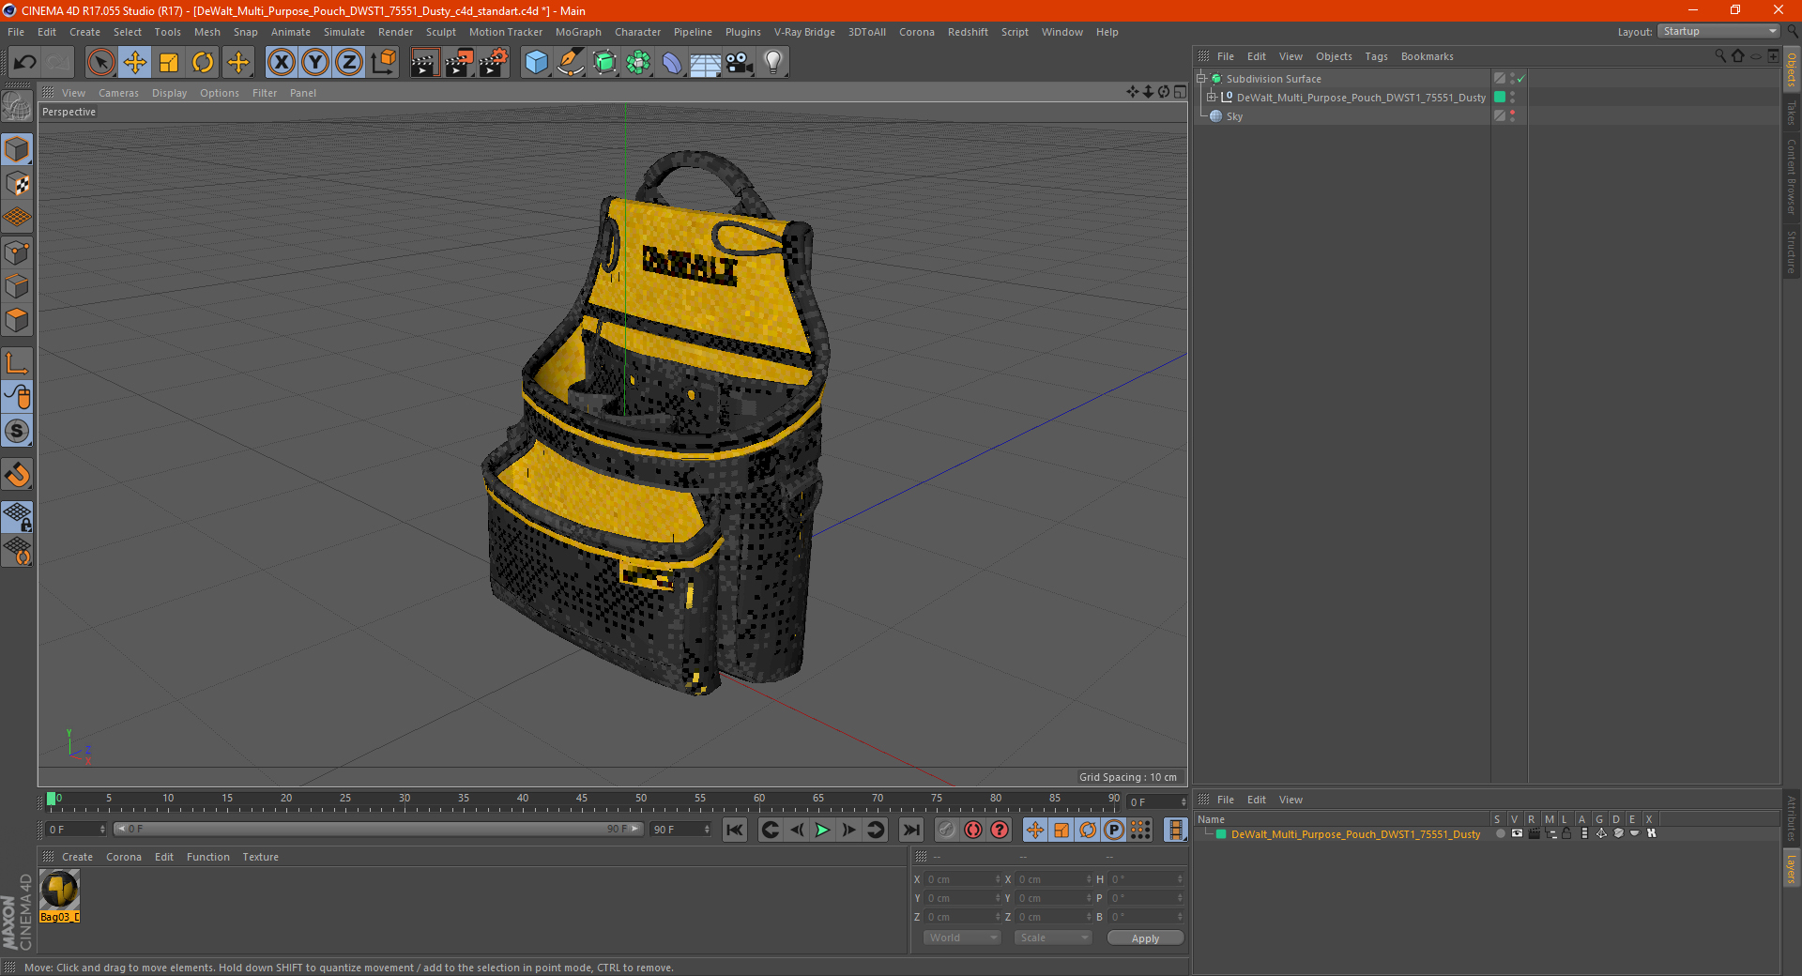Click the current frame 0 F stepper arrows

(x=102, y=830)
